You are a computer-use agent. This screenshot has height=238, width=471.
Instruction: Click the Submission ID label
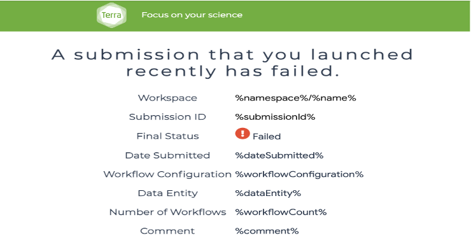(x=167, y=117)
